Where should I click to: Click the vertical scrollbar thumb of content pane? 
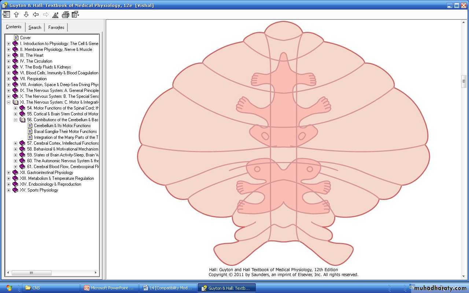(464, 81)
